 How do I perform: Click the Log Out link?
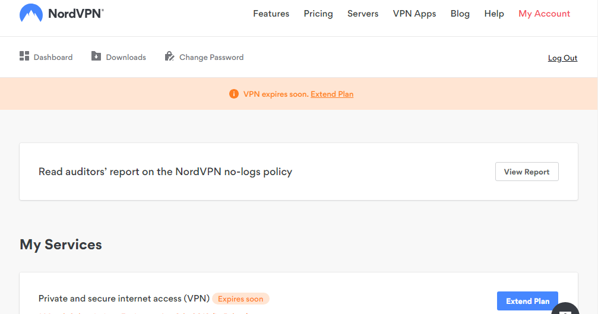pos(562,58)
